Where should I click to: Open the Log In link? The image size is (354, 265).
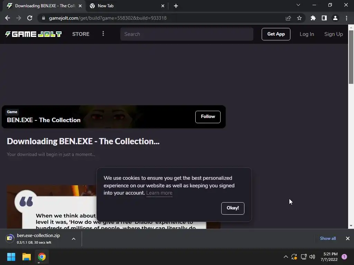(x=307, y=34)
